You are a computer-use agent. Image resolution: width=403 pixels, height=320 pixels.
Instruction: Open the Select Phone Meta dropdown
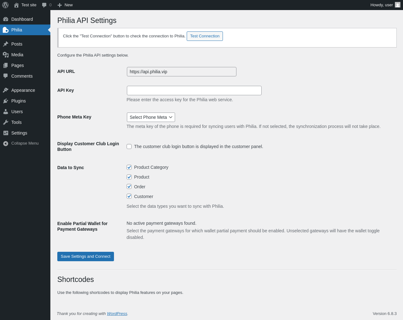click(x=151, y=117)
